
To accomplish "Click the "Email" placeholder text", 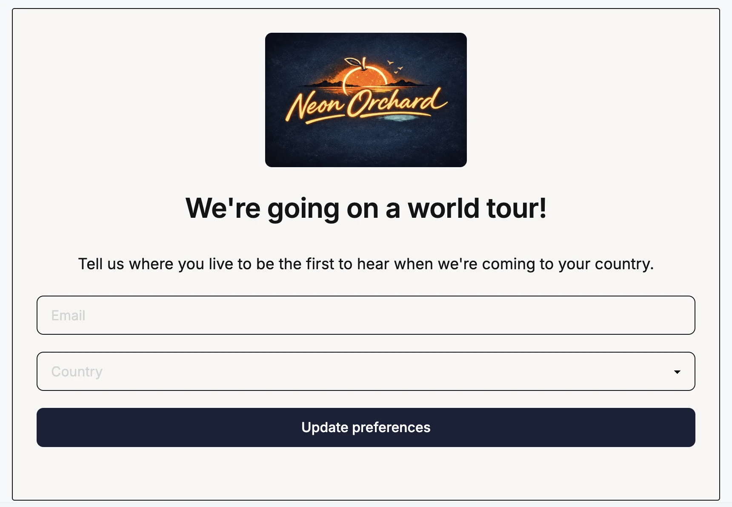I will tap(68, 316).
